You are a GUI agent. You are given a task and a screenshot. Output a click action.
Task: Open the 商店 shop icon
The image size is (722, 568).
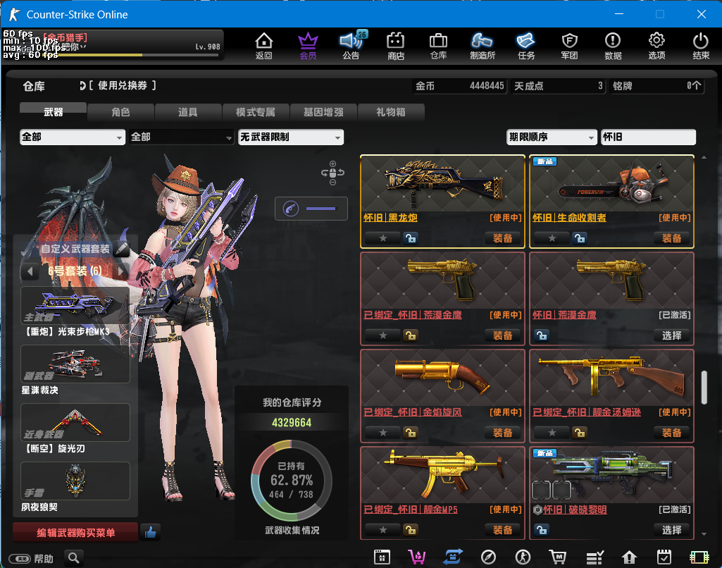[396, 46]
